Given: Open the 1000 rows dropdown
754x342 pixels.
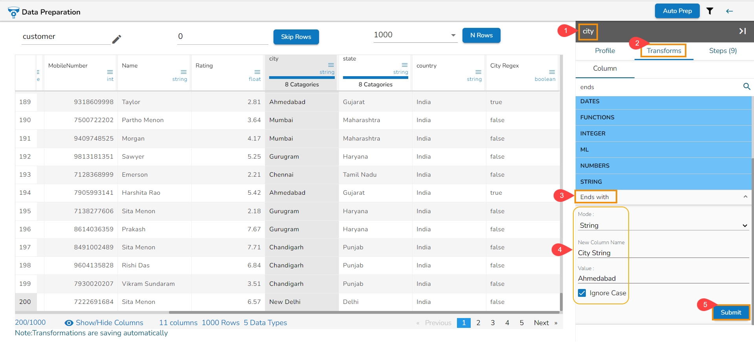Looking at the screenshot, I should pyautogui.click(x=453, y=35).
